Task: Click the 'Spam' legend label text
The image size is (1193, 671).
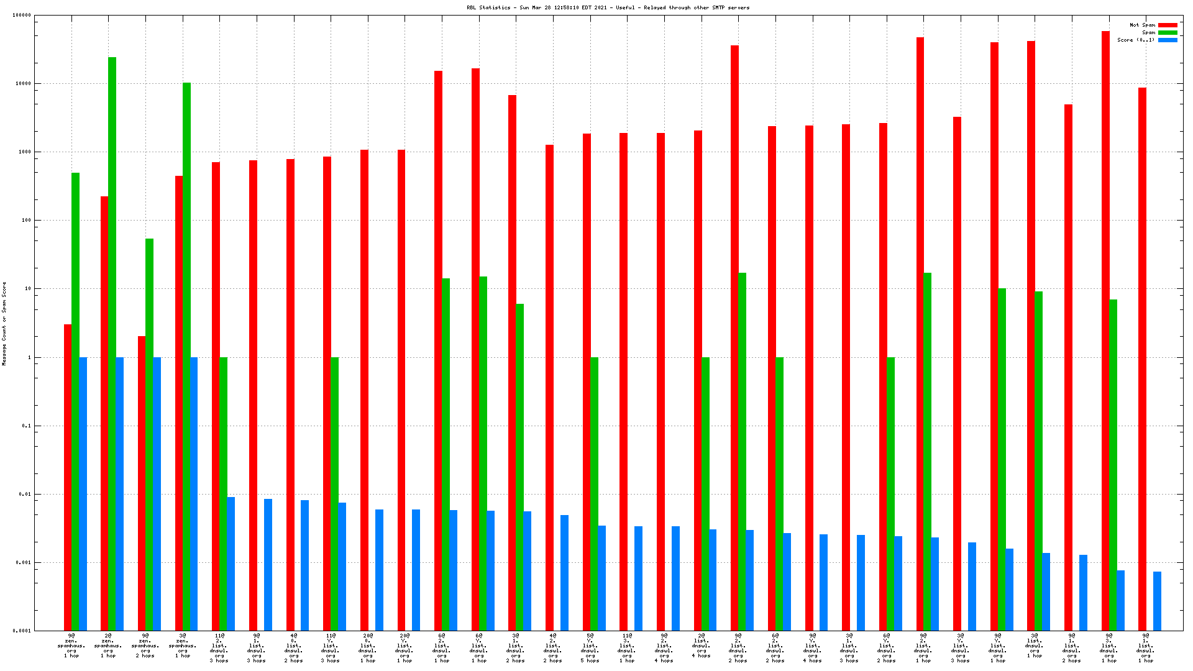Action: (1148, 33)
